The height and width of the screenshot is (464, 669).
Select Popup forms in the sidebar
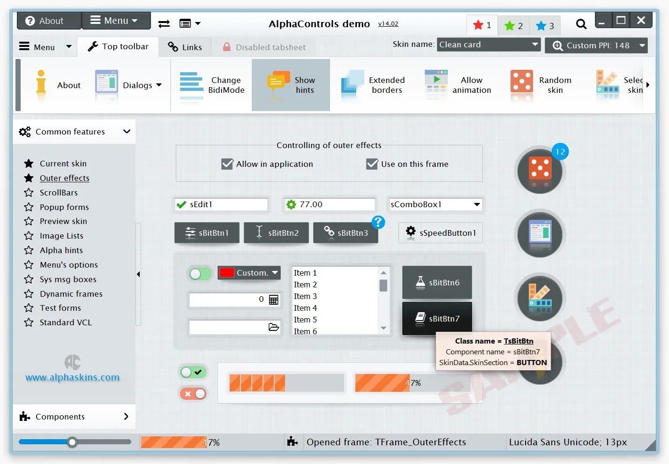click(64, 207)
